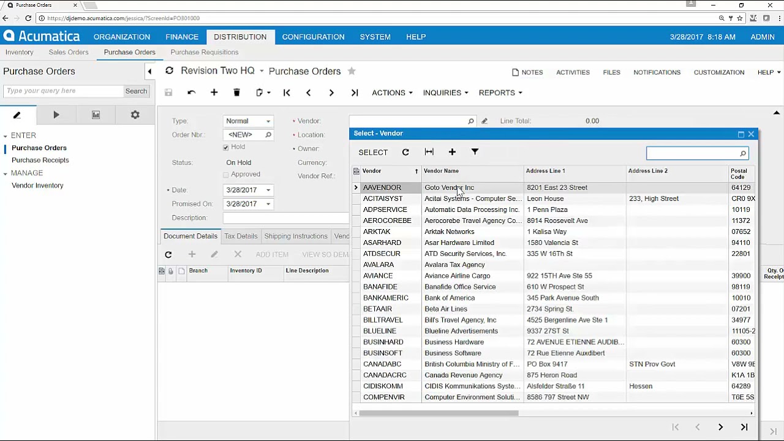Go to the previous order record
This screenshot has height=441, width=784.
308,92
